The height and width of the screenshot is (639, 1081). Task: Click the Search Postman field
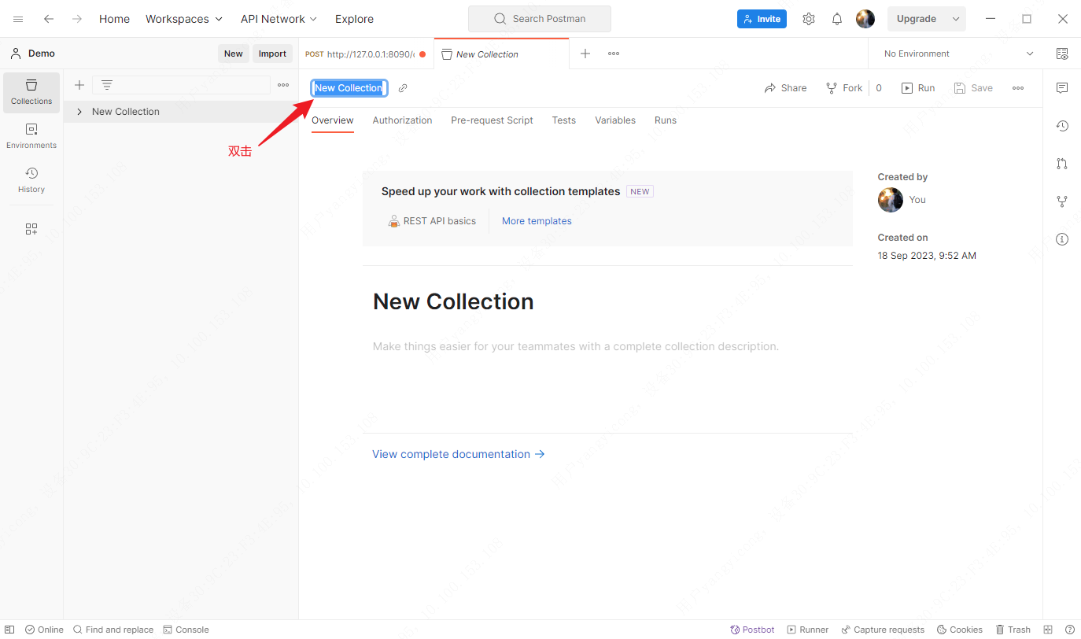[x=540, y=19]
